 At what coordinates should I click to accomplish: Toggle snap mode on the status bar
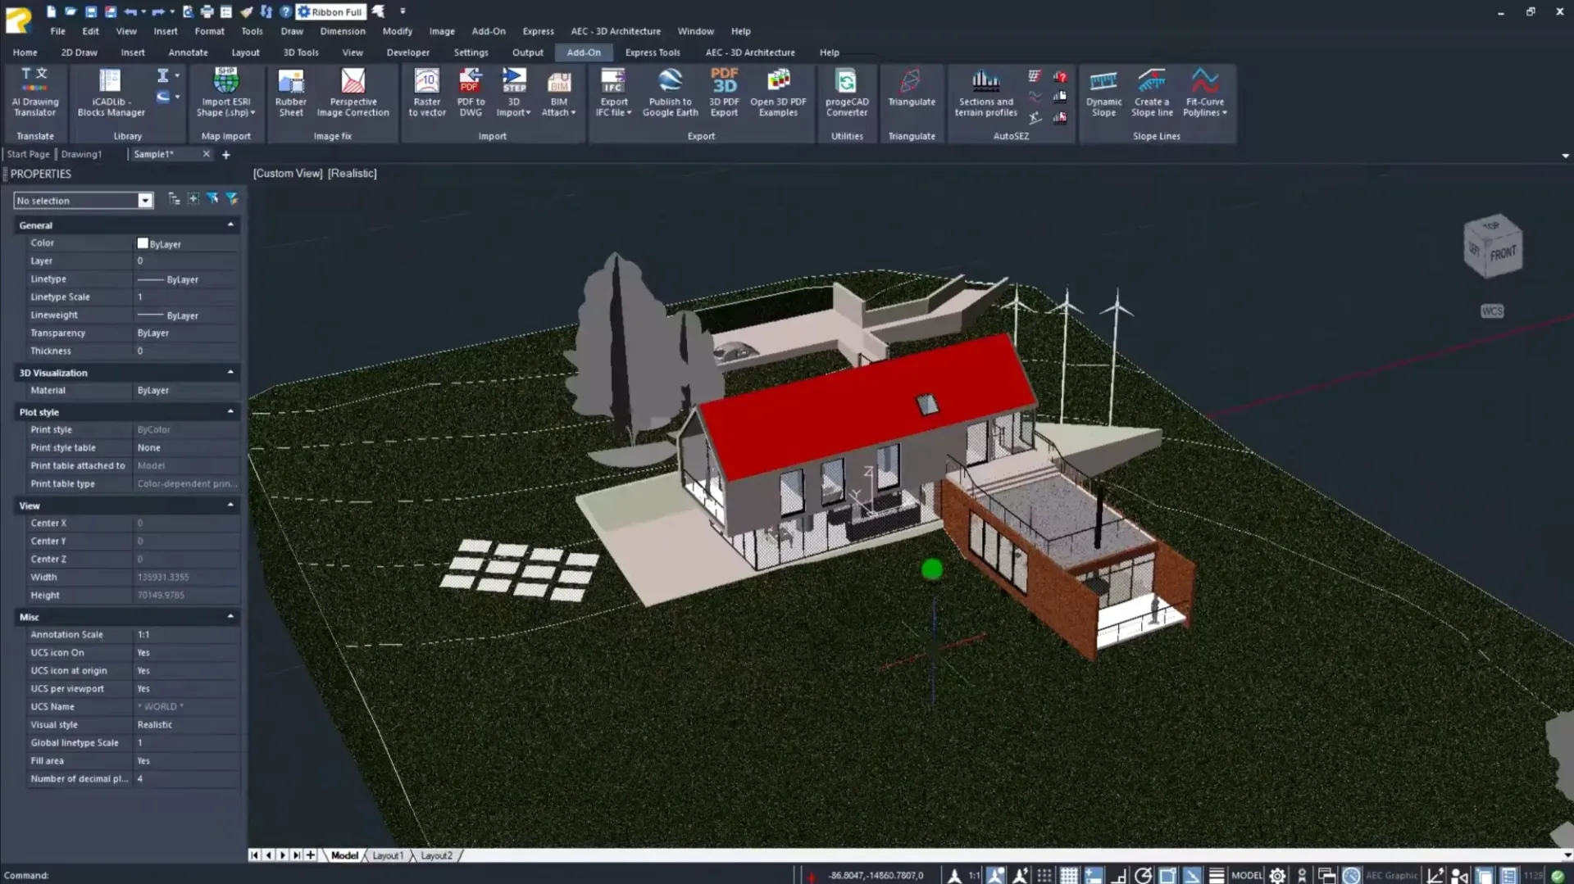coord(1044,875)
